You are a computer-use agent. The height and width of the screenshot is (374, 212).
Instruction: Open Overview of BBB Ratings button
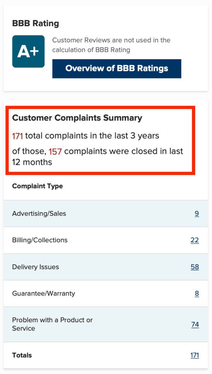[117, 69]
